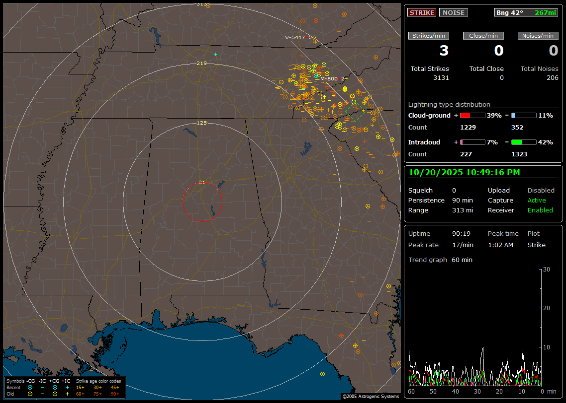Click the Bng 42° 267mi readout
The width and height of the screenshot is (566, 403).
527,12
